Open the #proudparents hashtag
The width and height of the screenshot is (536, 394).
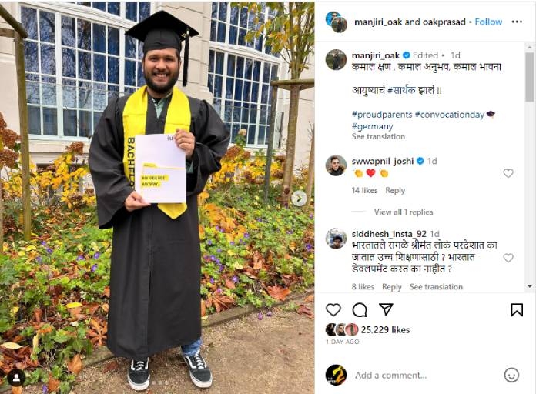382,115
